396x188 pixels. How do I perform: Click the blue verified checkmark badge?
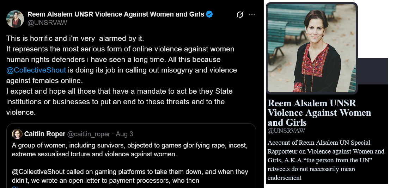pos(209,14)
